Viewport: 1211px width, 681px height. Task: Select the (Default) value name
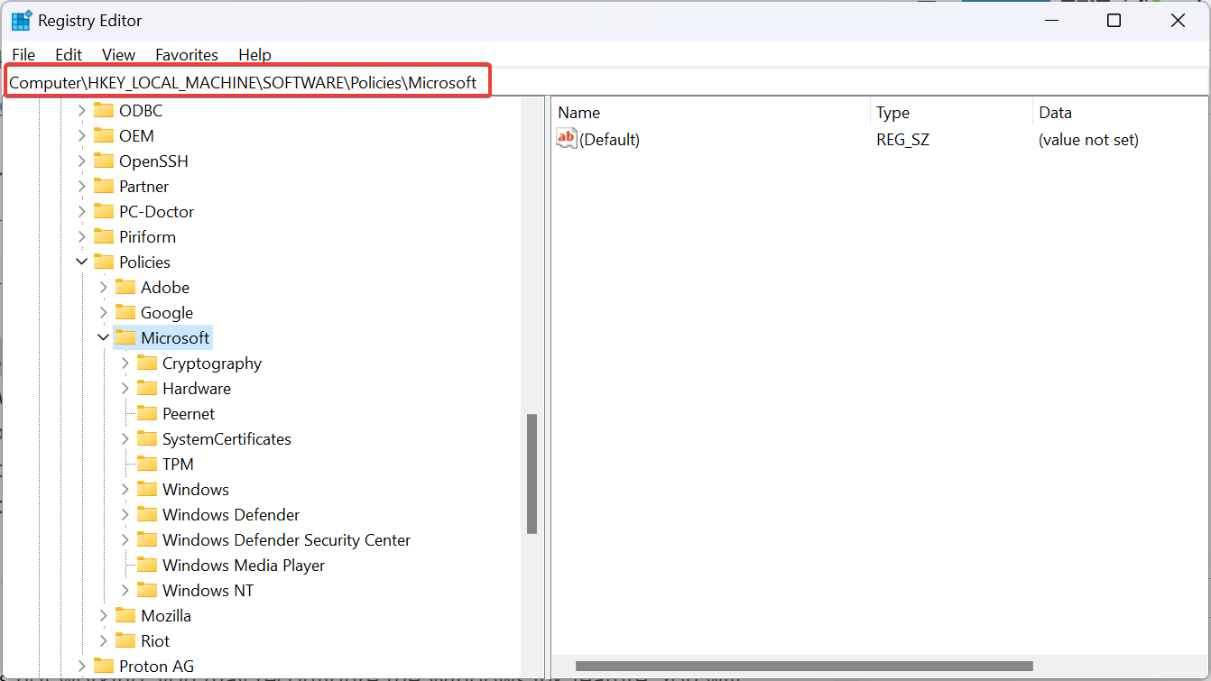[x=610, y=139]
